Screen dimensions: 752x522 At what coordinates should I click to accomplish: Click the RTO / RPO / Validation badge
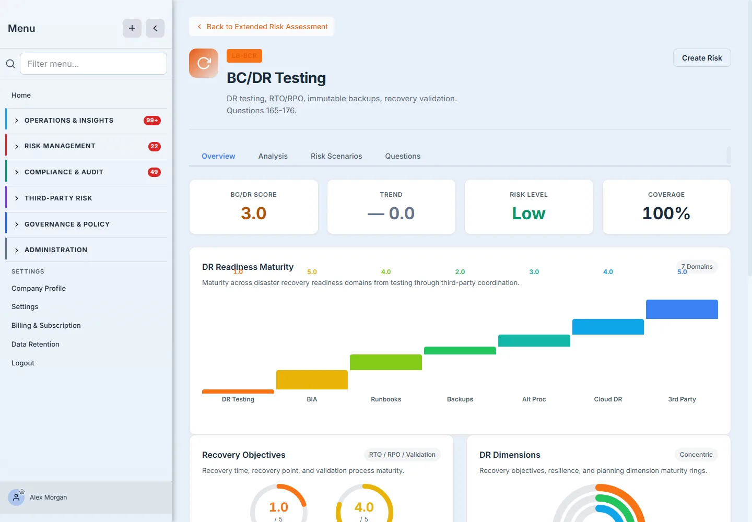[402, 455]
